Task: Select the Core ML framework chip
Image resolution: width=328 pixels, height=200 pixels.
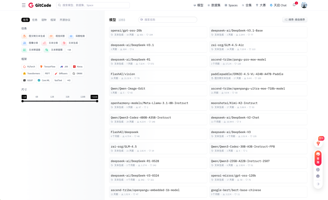Action: pos(44,80)
